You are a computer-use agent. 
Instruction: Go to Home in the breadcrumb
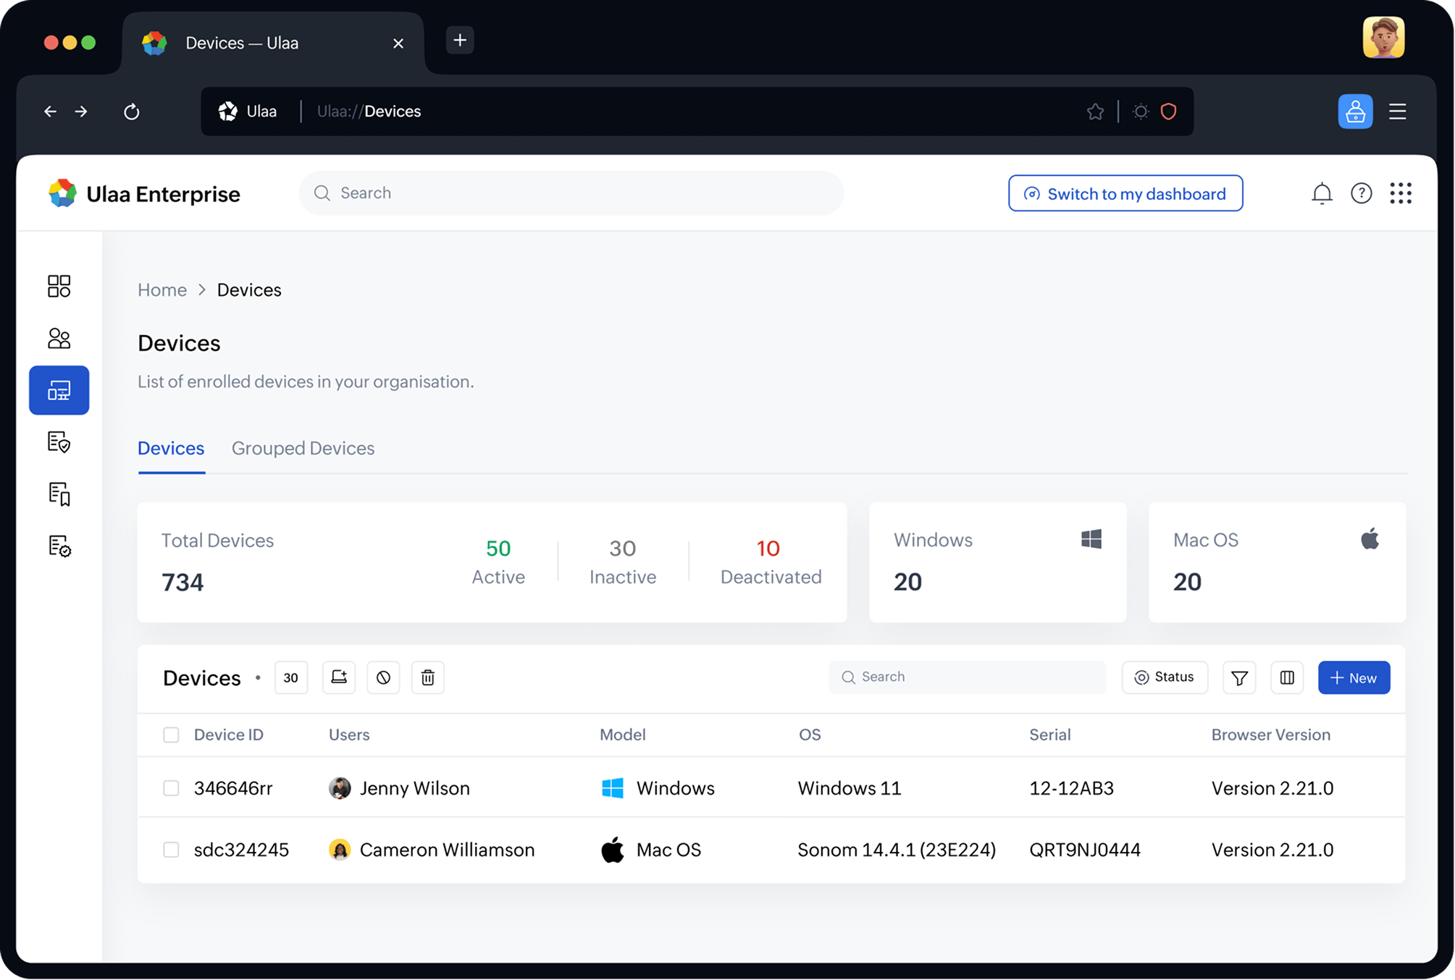[x=162, y=290]
